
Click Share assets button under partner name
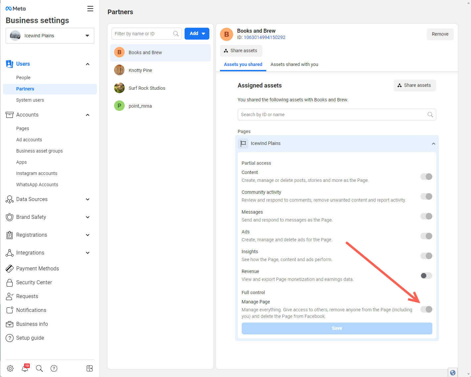coord(241,51)
